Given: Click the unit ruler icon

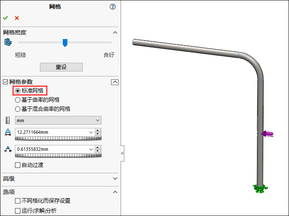Looking at the screenshot, I should [7, 120].
